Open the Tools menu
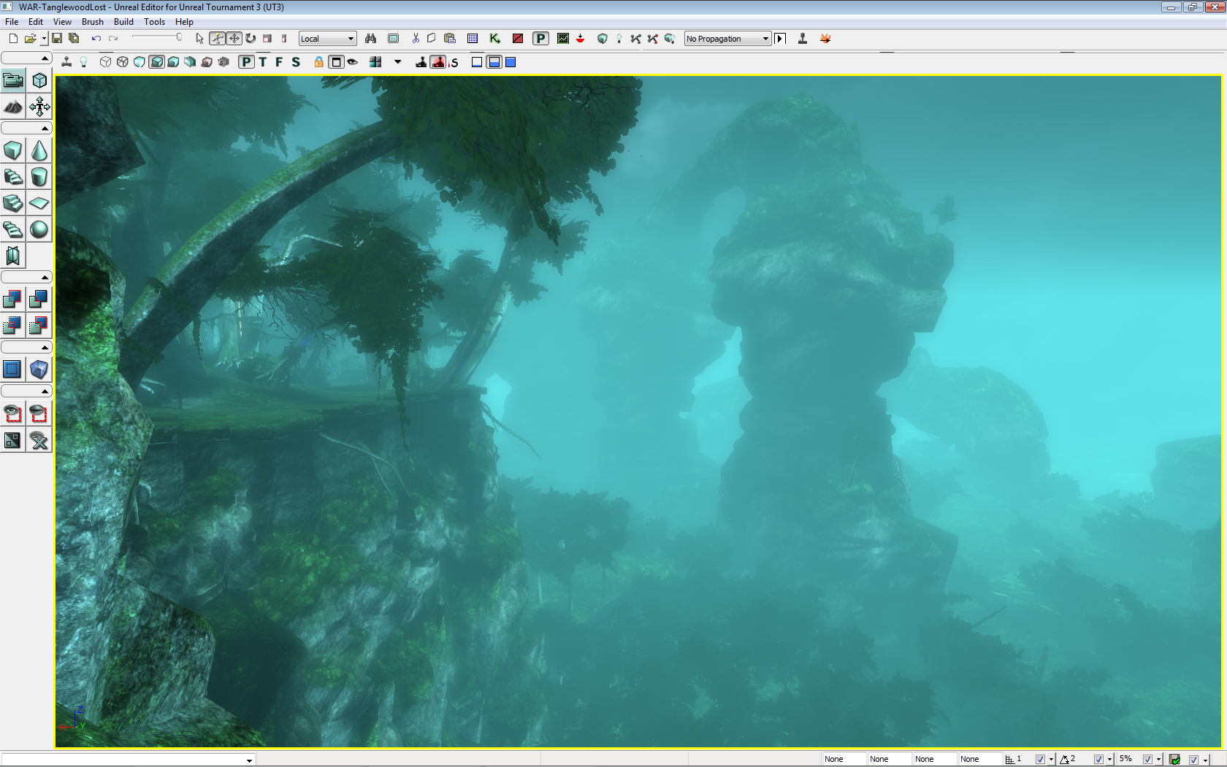The image size is (1227, 767). click(154, 22)
